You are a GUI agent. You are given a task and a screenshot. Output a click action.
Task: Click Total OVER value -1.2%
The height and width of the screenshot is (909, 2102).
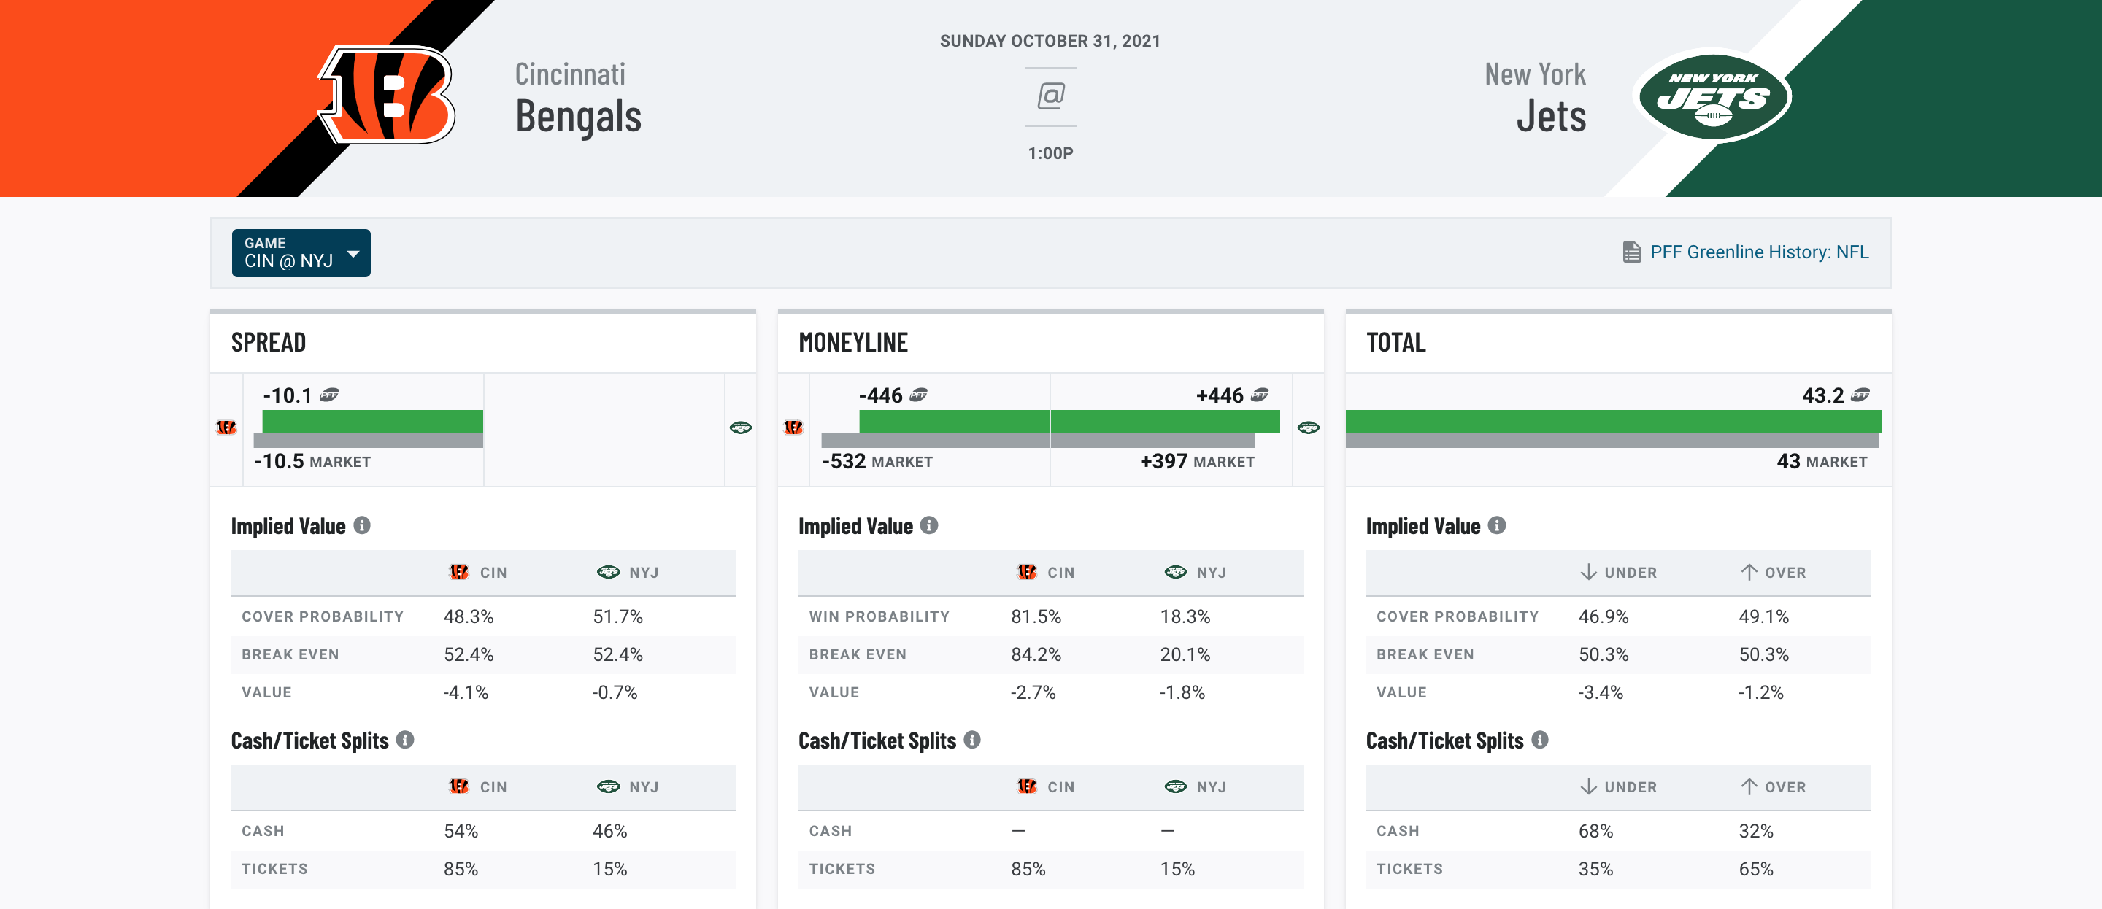tap(1761, 693)
